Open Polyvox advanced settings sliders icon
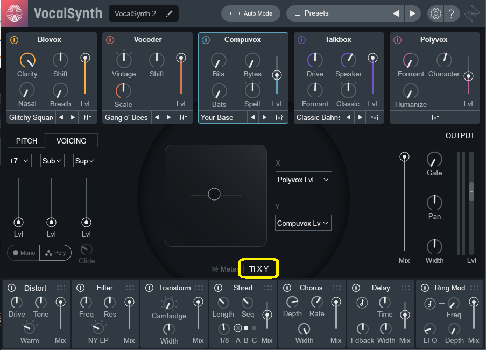This screenshot has width=486, height=350. pos(435,117)
